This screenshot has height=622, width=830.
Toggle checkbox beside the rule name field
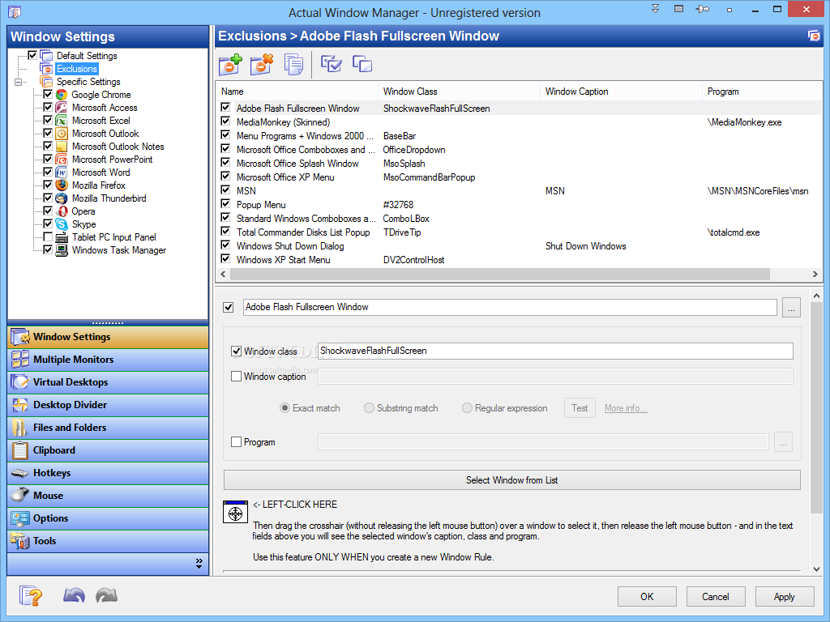coord(229,307)
